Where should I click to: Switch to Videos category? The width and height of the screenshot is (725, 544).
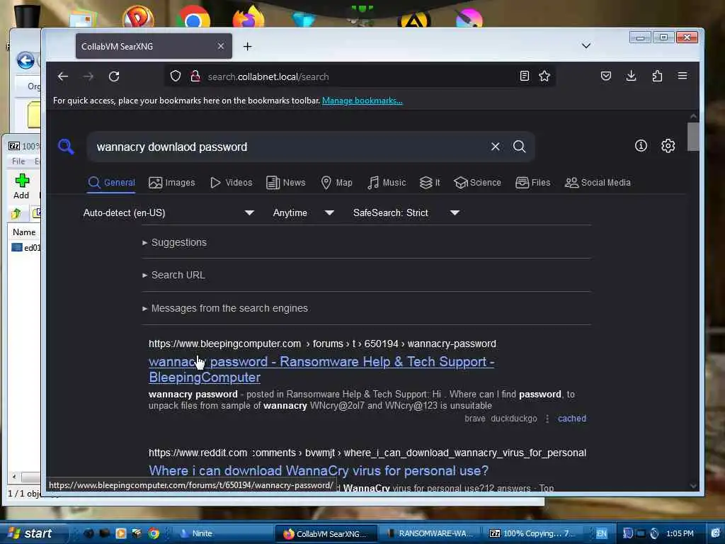click(x=232, y=183)
